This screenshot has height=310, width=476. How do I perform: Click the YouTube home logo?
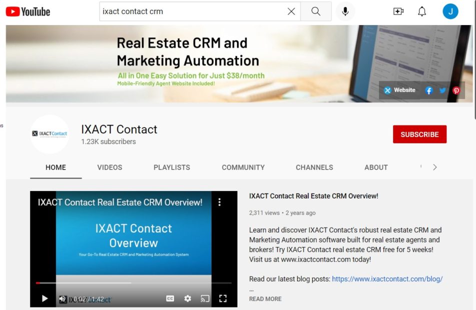click(28, 11)
